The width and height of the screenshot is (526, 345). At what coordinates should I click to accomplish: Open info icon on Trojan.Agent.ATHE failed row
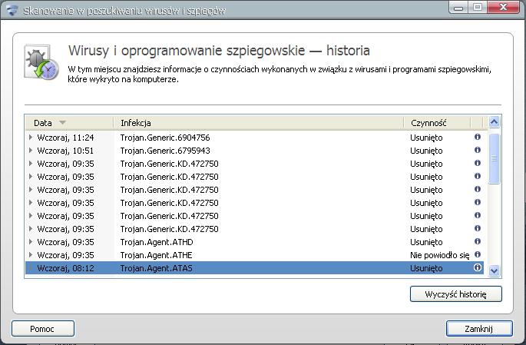click(x=478, y=255)
